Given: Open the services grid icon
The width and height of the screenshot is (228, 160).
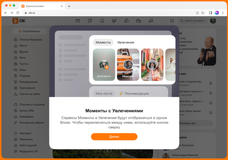Looking at the screenshot, I should click(172, 21).
